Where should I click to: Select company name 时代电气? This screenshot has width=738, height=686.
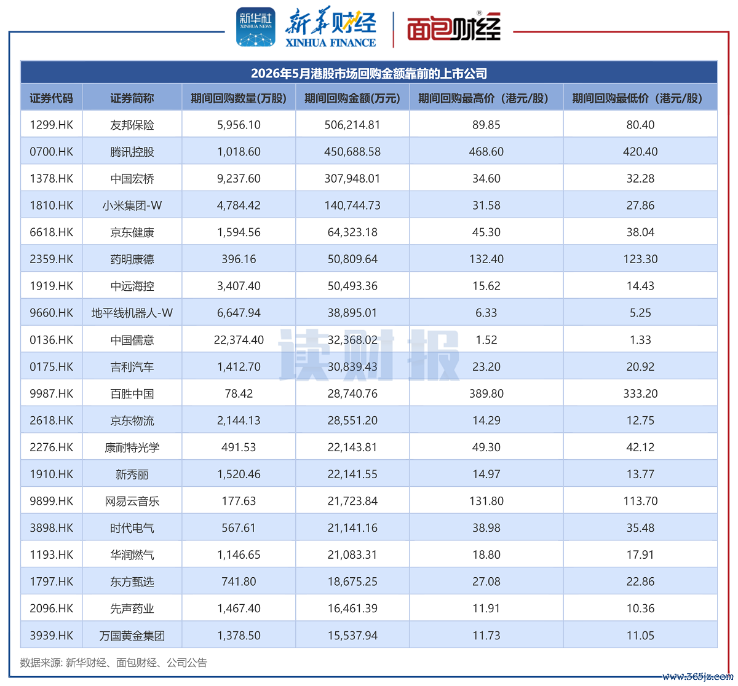click(132, 528)
